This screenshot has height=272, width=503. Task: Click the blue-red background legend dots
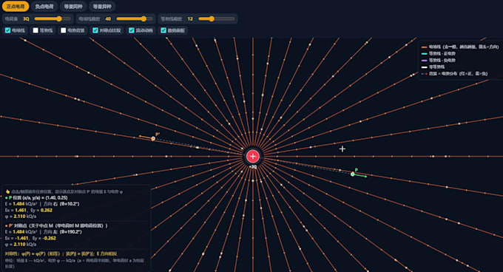(x=425, y=74)
